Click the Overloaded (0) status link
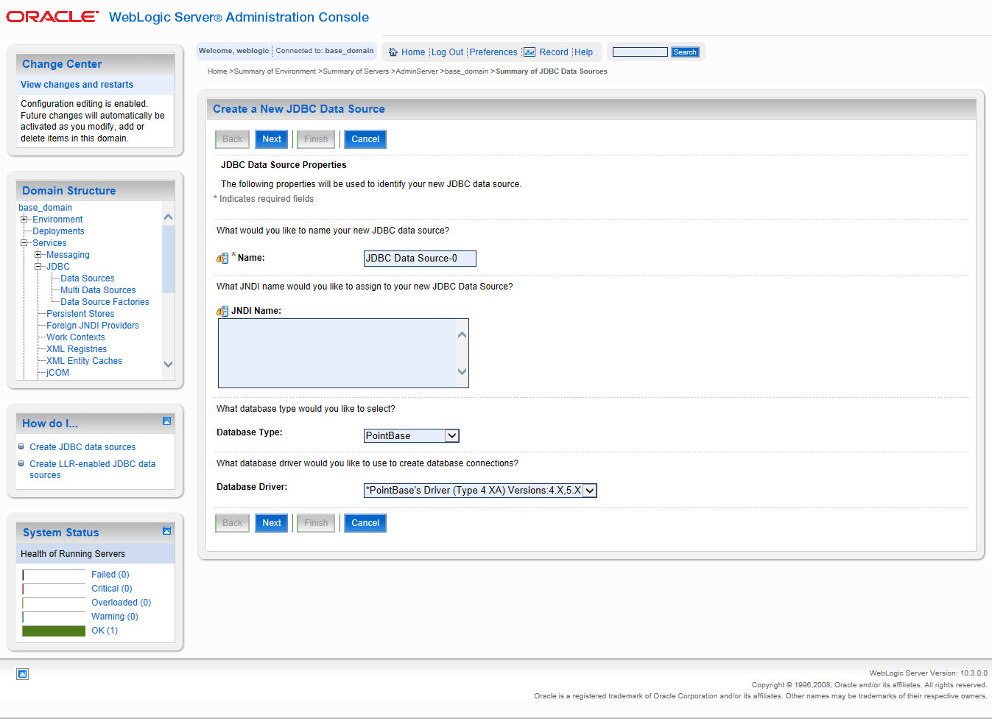The width and height of the screenshot is (992, 719). (x=121, y=603)
